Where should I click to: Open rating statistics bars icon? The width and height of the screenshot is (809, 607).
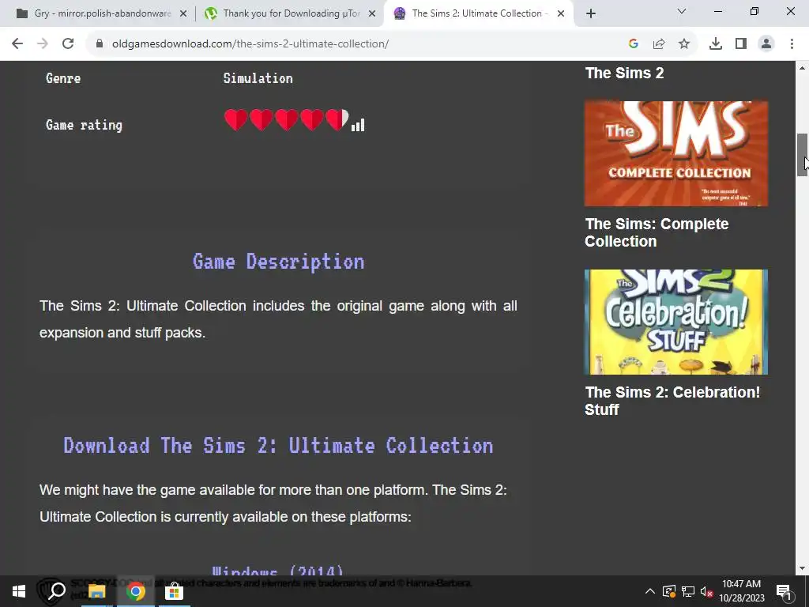pos(358,125)
